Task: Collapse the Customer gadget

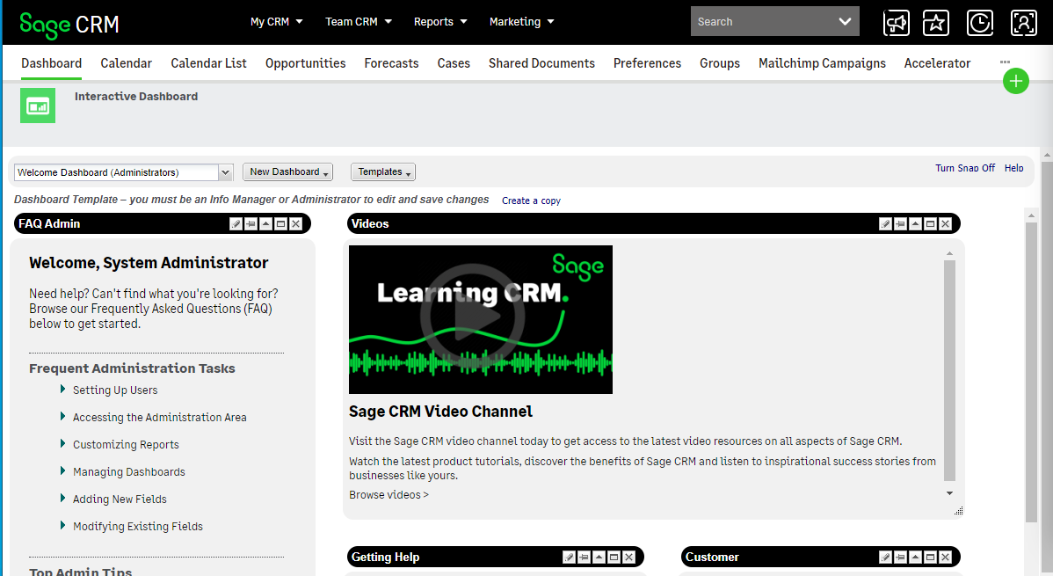Action: pos(915,558)
